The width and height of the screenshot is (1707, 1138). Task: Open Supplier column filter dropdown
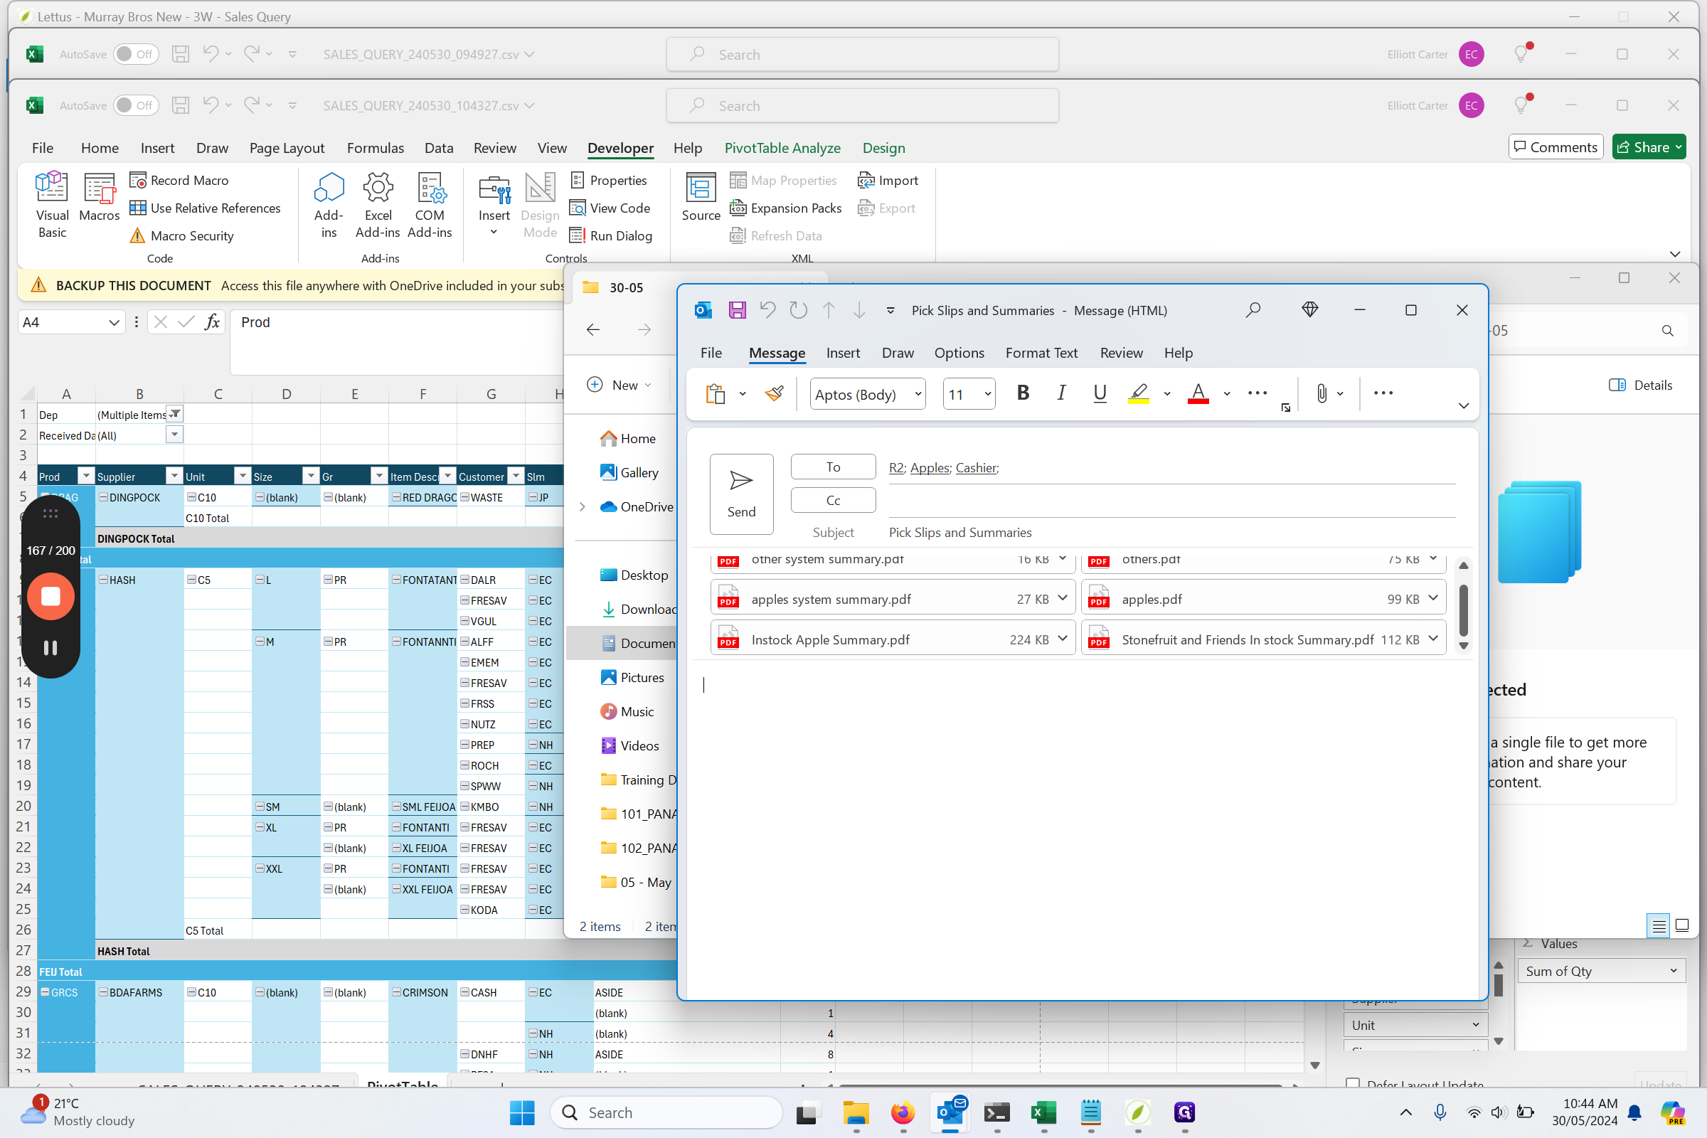(x=174, y=476)
